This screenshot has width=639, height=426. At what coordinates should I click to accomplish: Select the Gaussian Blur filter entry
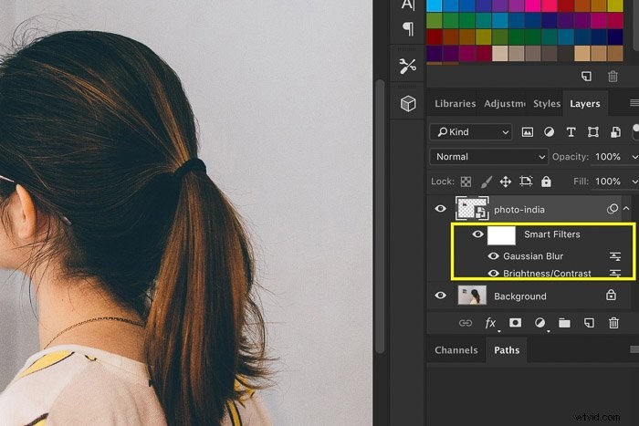(533, 256)
